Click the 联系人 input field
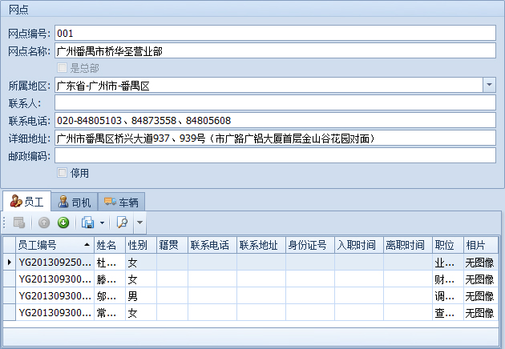The width and height of the screenshot is (505, 349). [275, 102]
